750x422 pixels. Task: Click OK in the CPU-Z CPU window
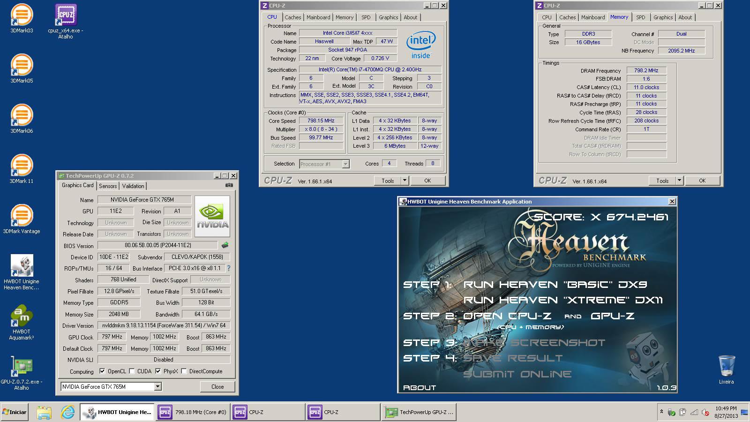coord(427,181)
